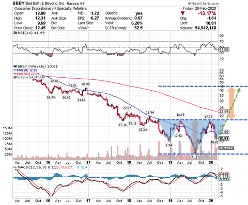This screenshot has height=205, width=248.
Task: Click the Open price 12.00 value
Action: (x=41, y=13)
